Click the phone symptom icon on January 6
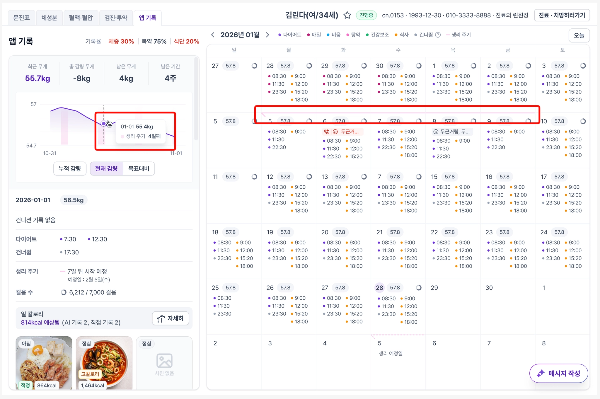Viewport: 600px width, 399px height. [x=326, y=132]
